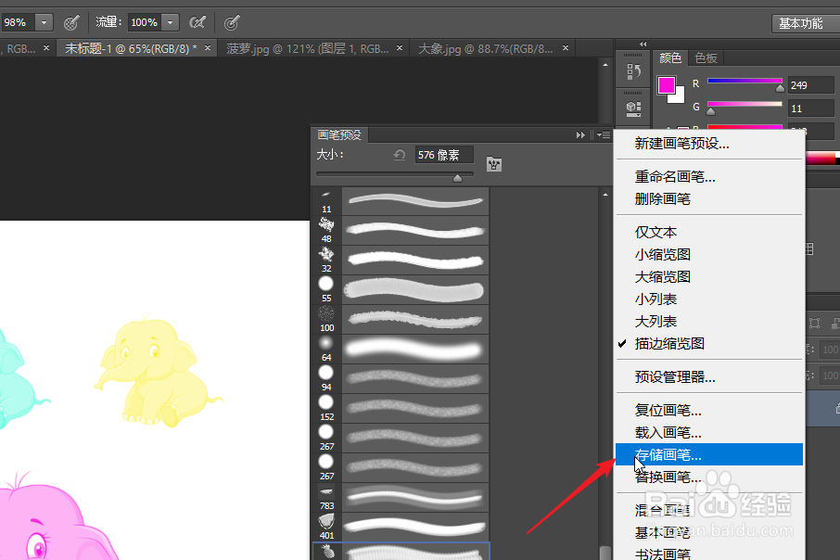The height and width of the screenshot is (560, 840).
Task: Collapse panels with double-arrow icon
Action: (x=643, y=44)
